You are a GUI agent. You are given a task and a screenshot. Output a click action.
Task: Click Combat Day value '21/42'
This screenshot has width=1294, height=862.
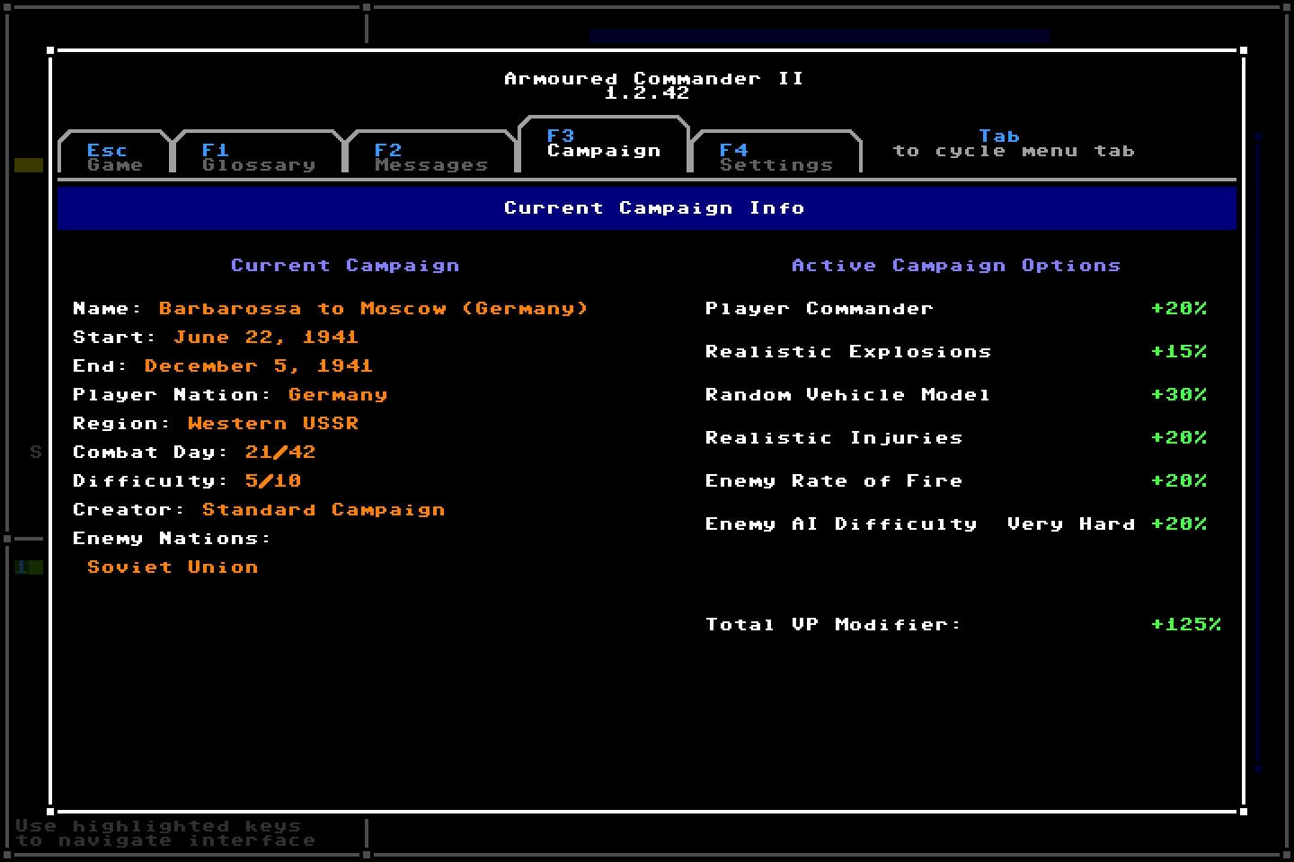[x=280, y=453]
